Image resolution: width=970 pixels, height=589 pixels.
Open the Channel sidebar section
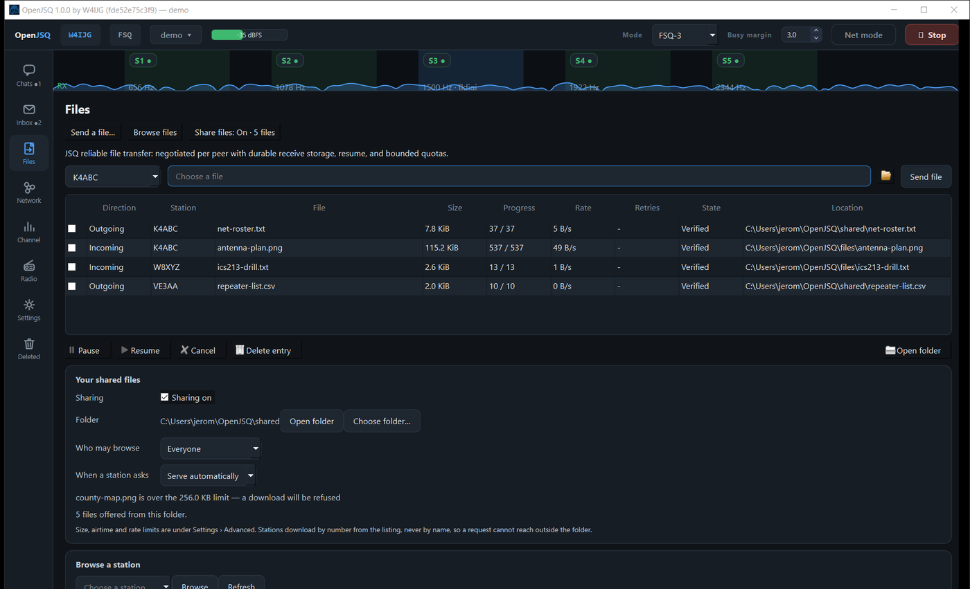(28, 231)
